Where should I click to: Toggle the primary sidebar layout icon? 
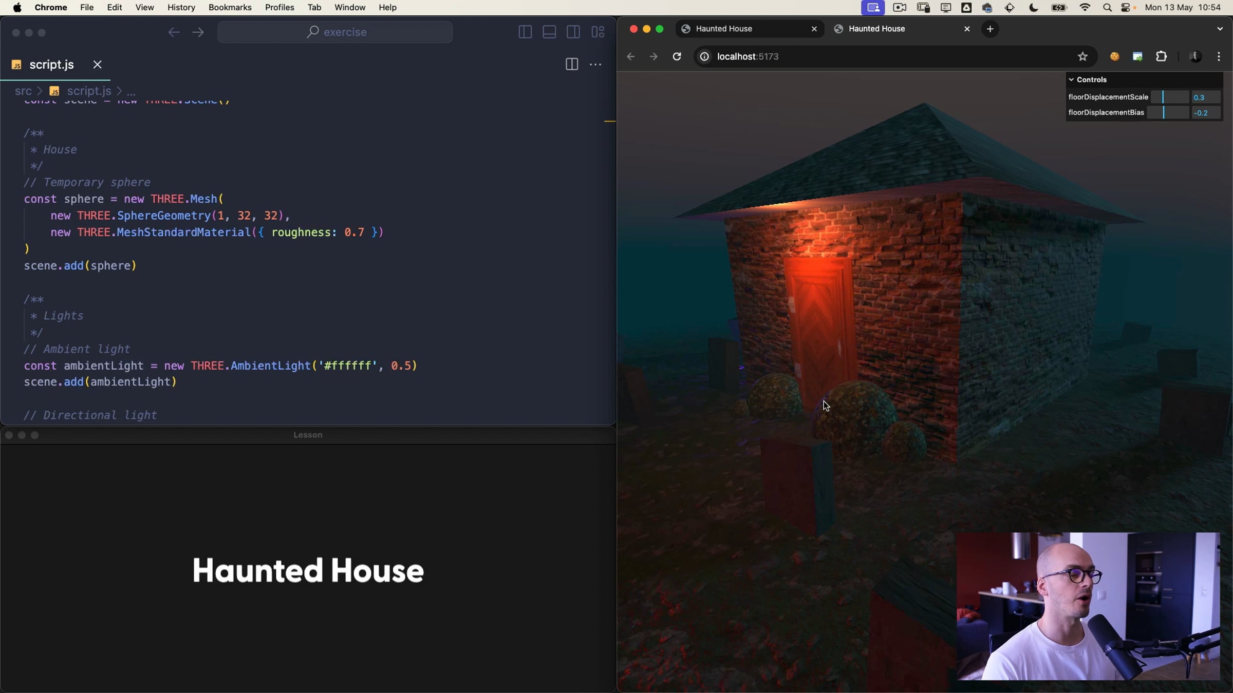click(x=525, y=32)
